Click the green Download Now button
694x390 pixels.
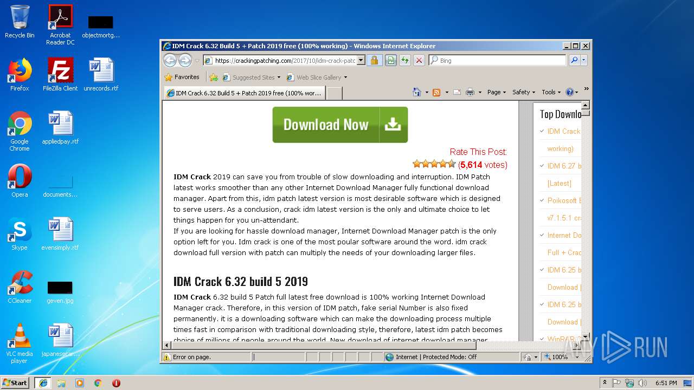340,125
